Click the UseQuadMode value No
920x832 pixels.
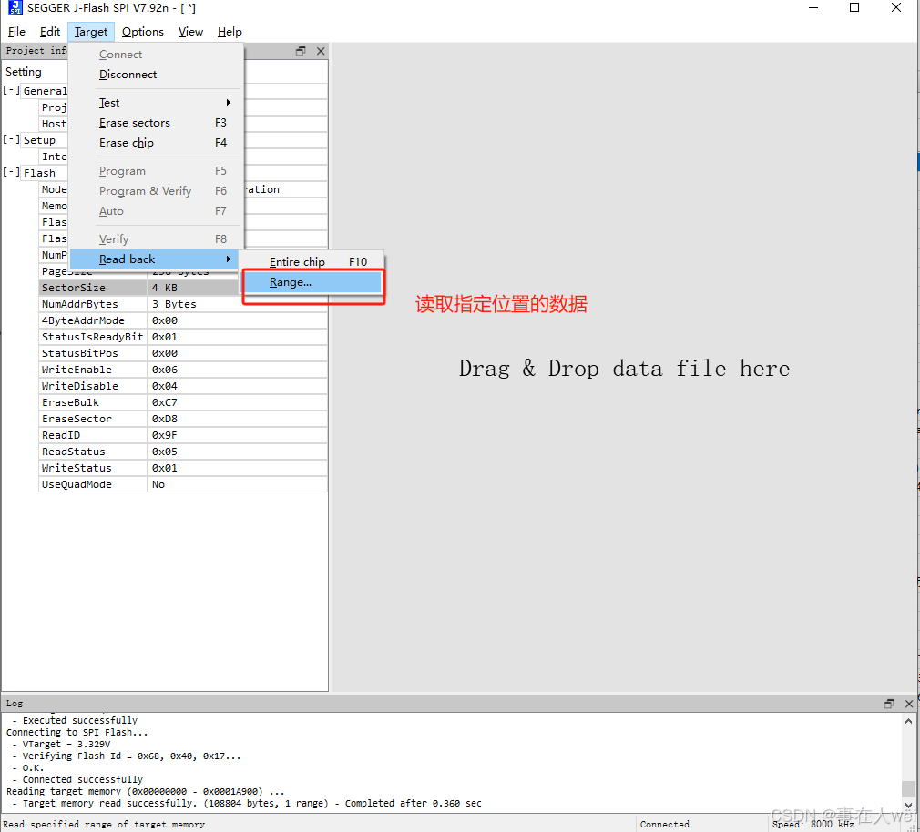[238, 485]
